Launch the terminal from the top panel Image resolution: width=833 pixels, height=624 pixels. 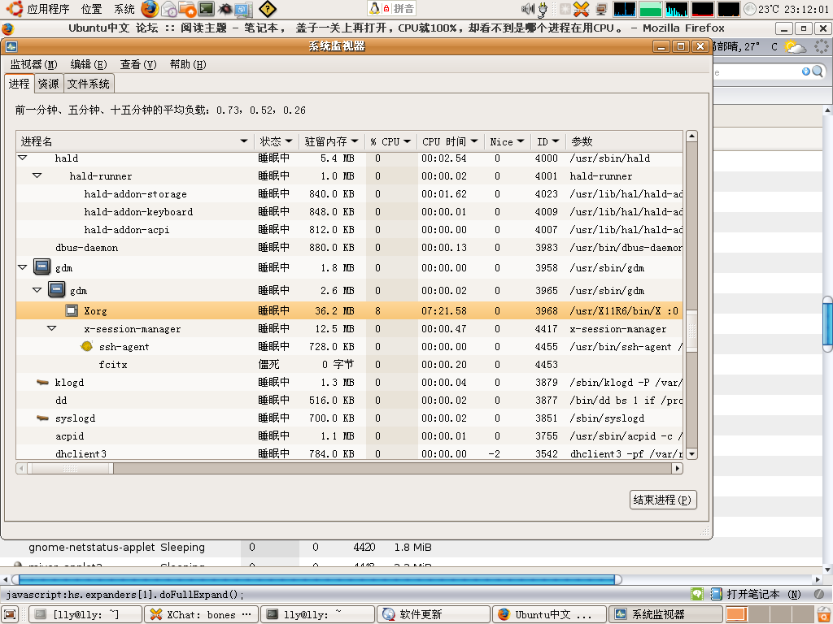coord(206,9)
